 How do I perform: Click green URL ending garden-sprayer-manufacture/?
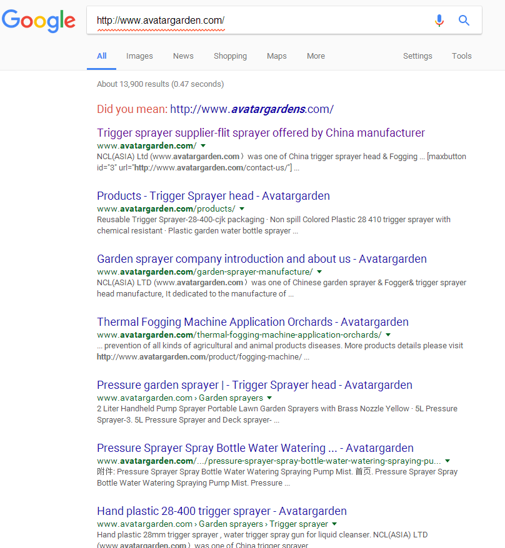point(205,272)
